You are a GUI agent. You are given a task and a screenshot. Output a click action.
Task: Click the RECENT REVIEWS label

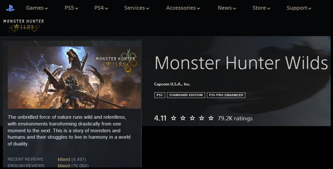26,159
